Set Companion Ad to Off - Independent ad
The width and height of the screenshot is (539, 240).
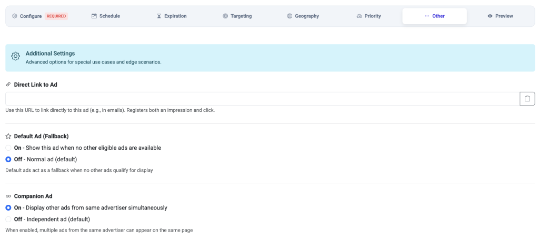pyautogui.click(x=8, y=219)
